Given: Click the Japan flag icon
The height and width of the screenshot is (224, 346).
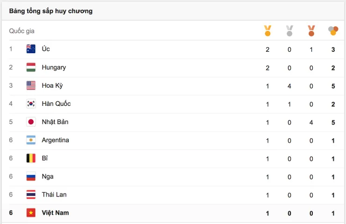Looking at the screenshot, I should [31, 122].
